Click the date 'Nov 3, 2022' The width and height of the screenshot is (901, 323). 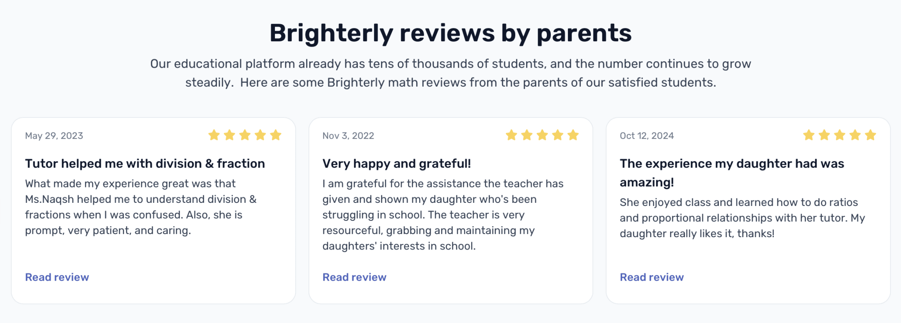348,136
